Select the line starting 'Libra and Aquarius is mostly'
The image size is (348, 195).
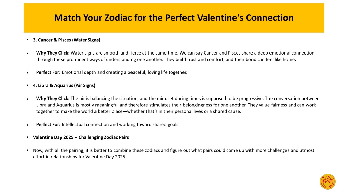point(176,105)
